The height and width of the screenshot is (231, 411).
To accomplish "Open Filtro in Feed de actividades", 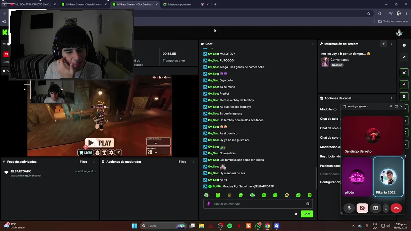I will (x=83, y=162).
